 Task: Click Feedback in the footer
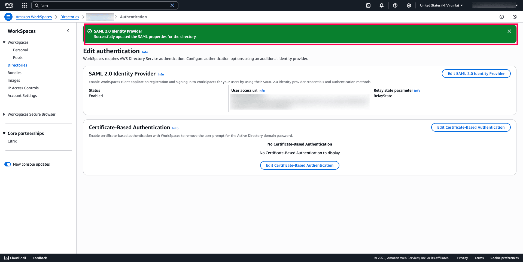tap(40, 258)
